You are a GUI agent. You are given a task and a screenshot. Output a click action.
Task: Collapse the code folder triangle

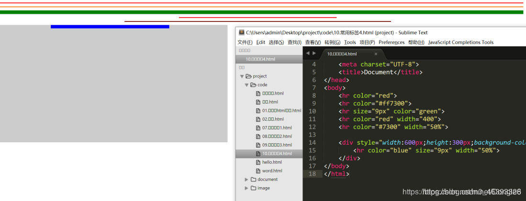click(246, 85)
